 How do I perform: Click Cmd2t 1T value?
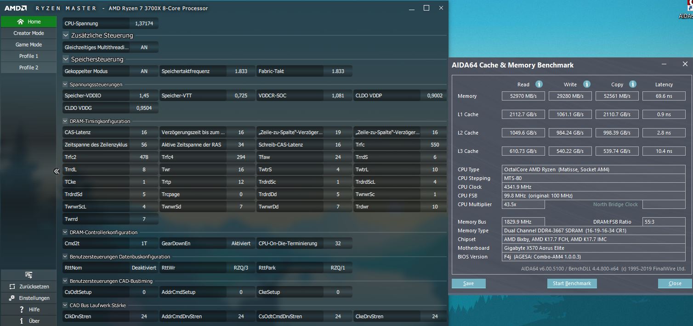click(144, 243)
